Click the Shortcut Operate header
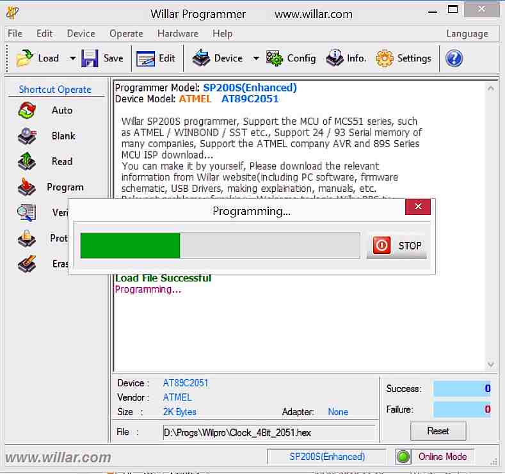Screen dimensions: 505x474 55,90
